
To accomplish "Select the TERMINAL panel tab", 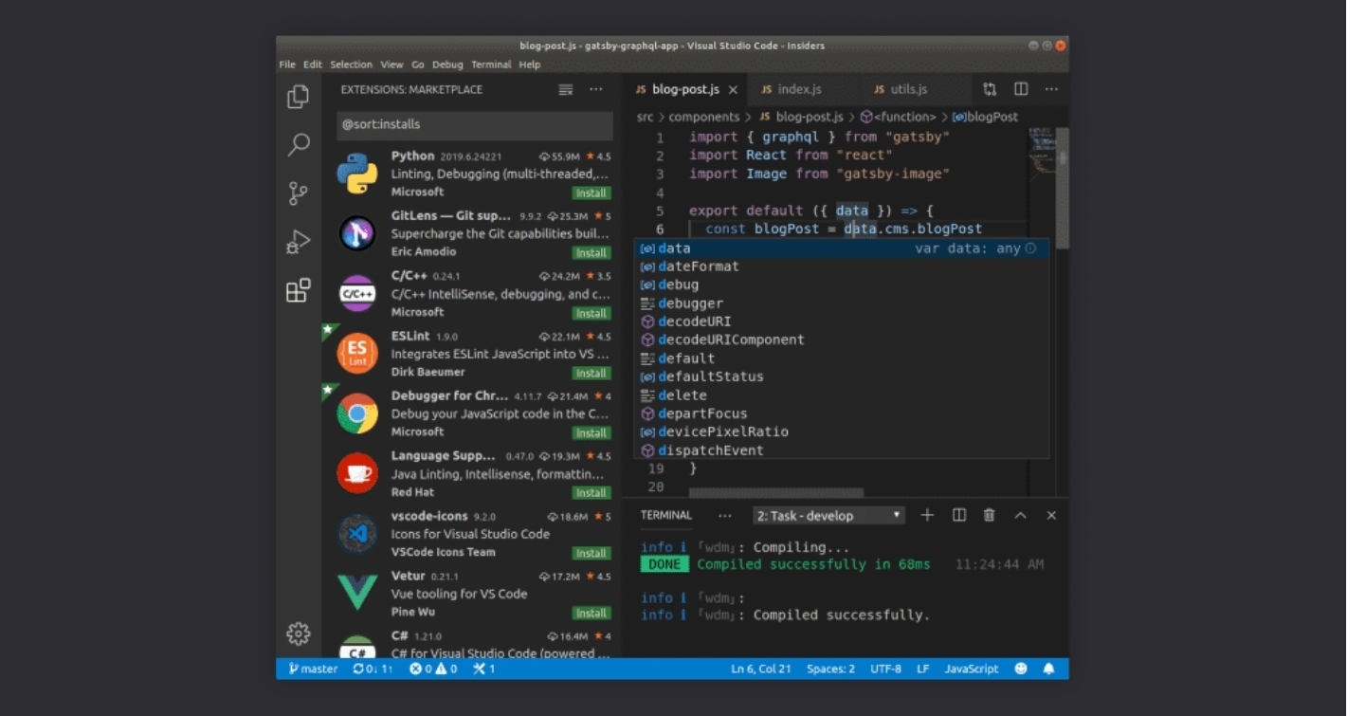I will (x=666, y=515).
